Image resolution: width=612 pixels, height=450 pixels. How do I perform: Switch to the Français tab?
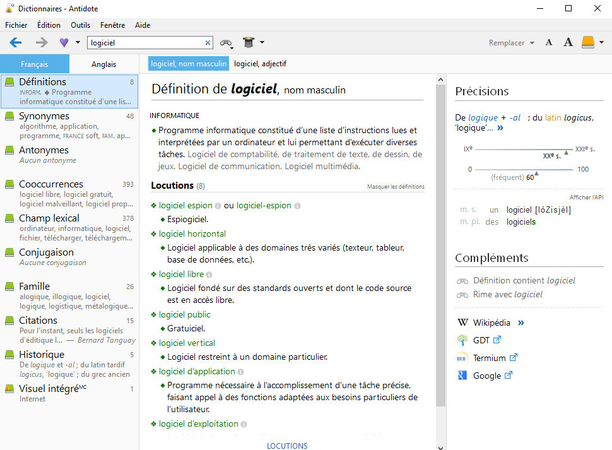click(35, 64)
